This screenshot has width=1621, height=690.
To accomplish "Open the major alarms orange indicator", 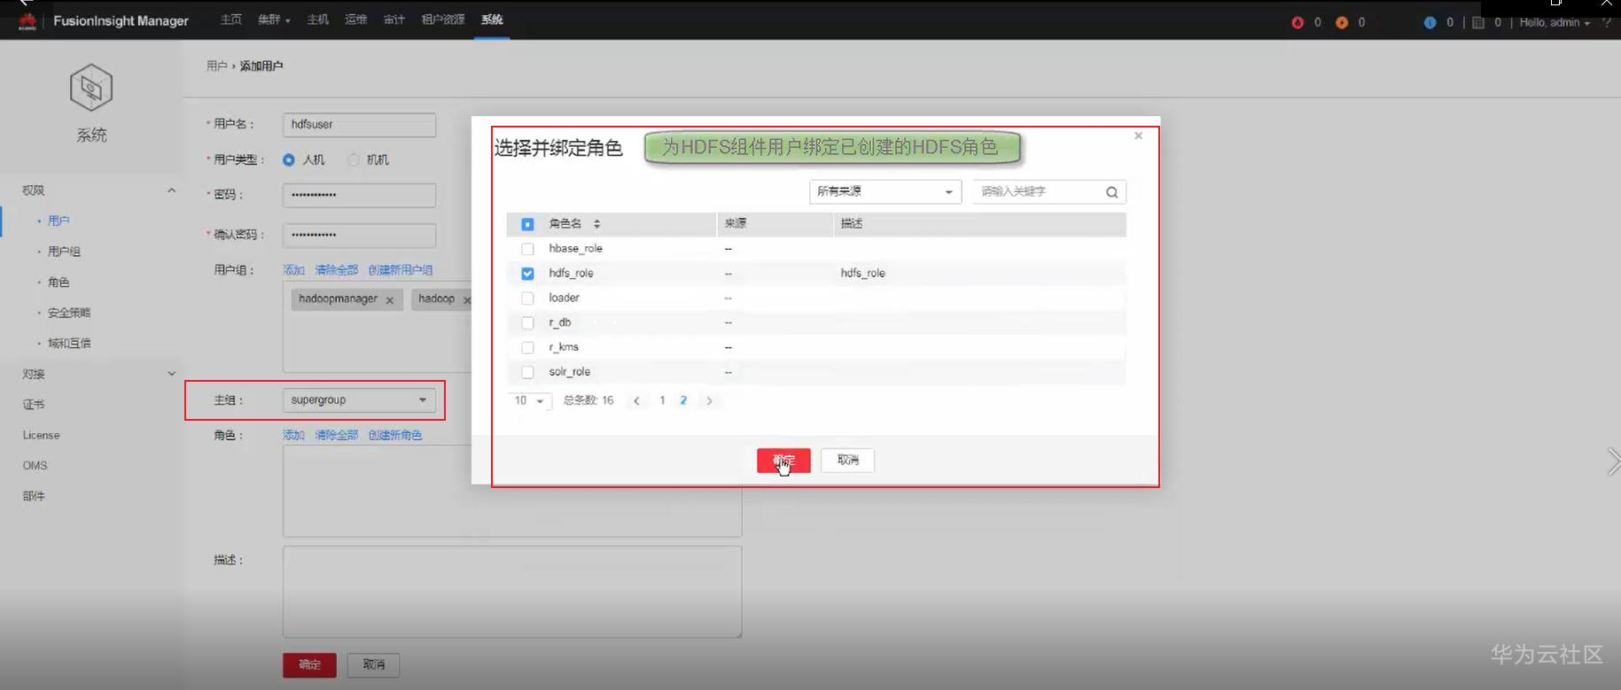I will 1342,22.
